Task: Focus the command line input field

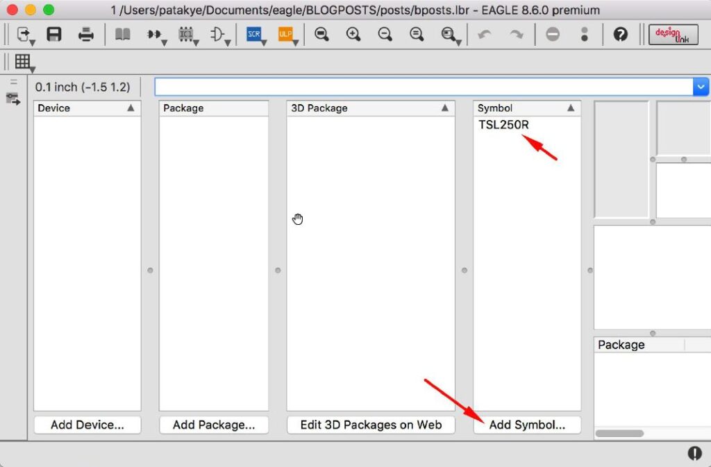Action: click(x=424, y=87)
